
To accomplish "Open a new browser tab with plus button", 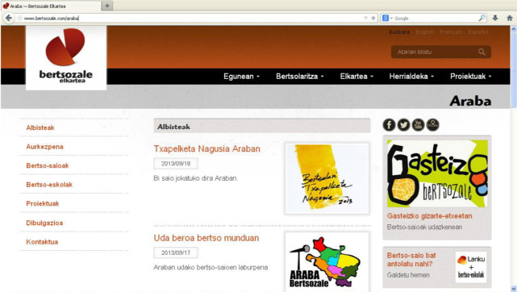I will (107, 6).
